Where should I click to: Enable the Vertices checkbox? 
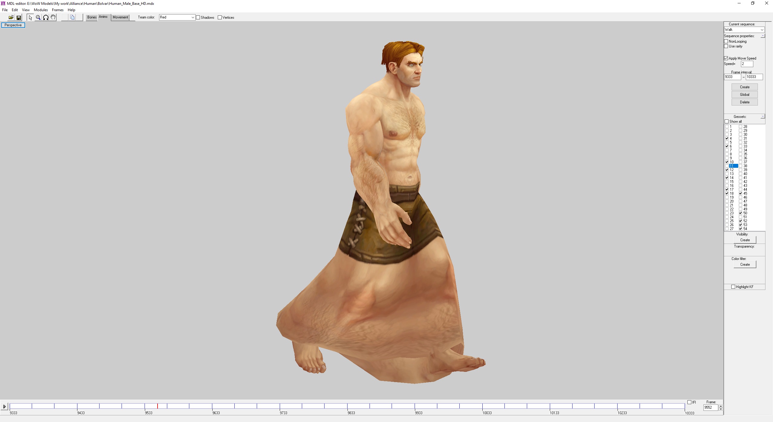220,18
